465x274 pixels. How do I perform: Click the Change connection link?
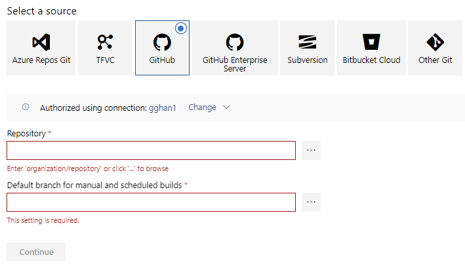click(202, 107)
